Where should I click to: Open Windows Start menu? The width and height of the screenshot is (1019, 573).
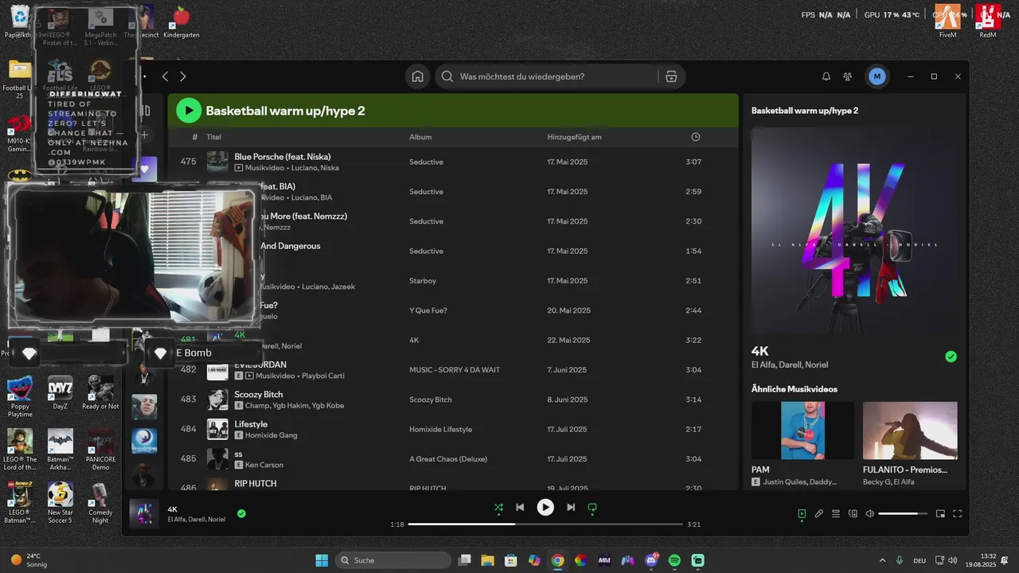(x=322, y=560)
